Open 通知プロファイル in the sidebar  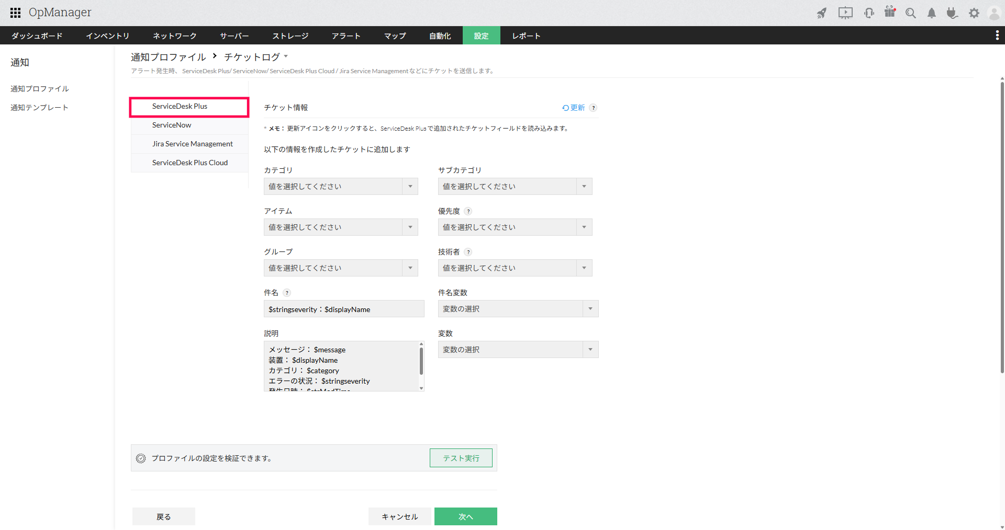[x=40, y=89]
